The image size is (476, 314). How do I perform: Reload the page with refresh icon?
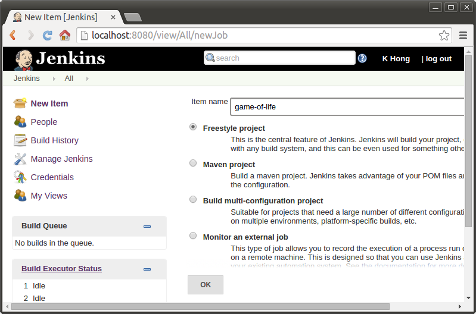pyautogui.click(x=47, y=35)
